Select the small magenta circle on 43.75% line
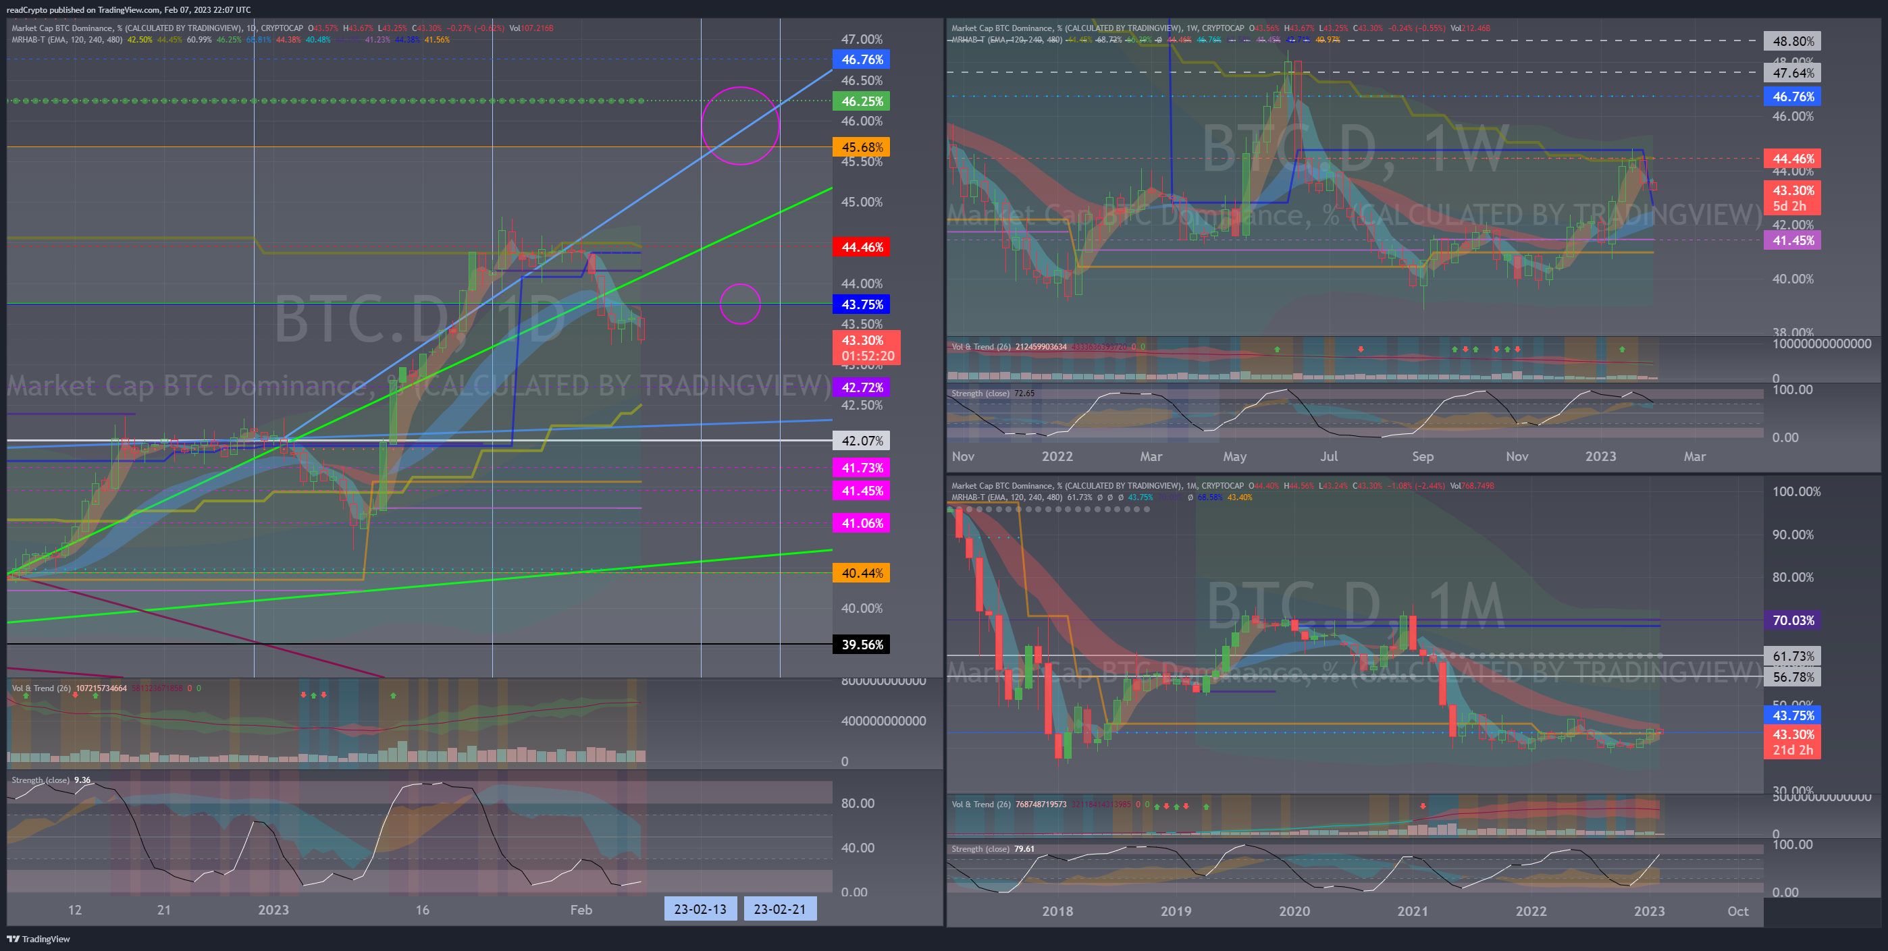Viewport: 1888px width, 951px height. [x=740, y=304]
